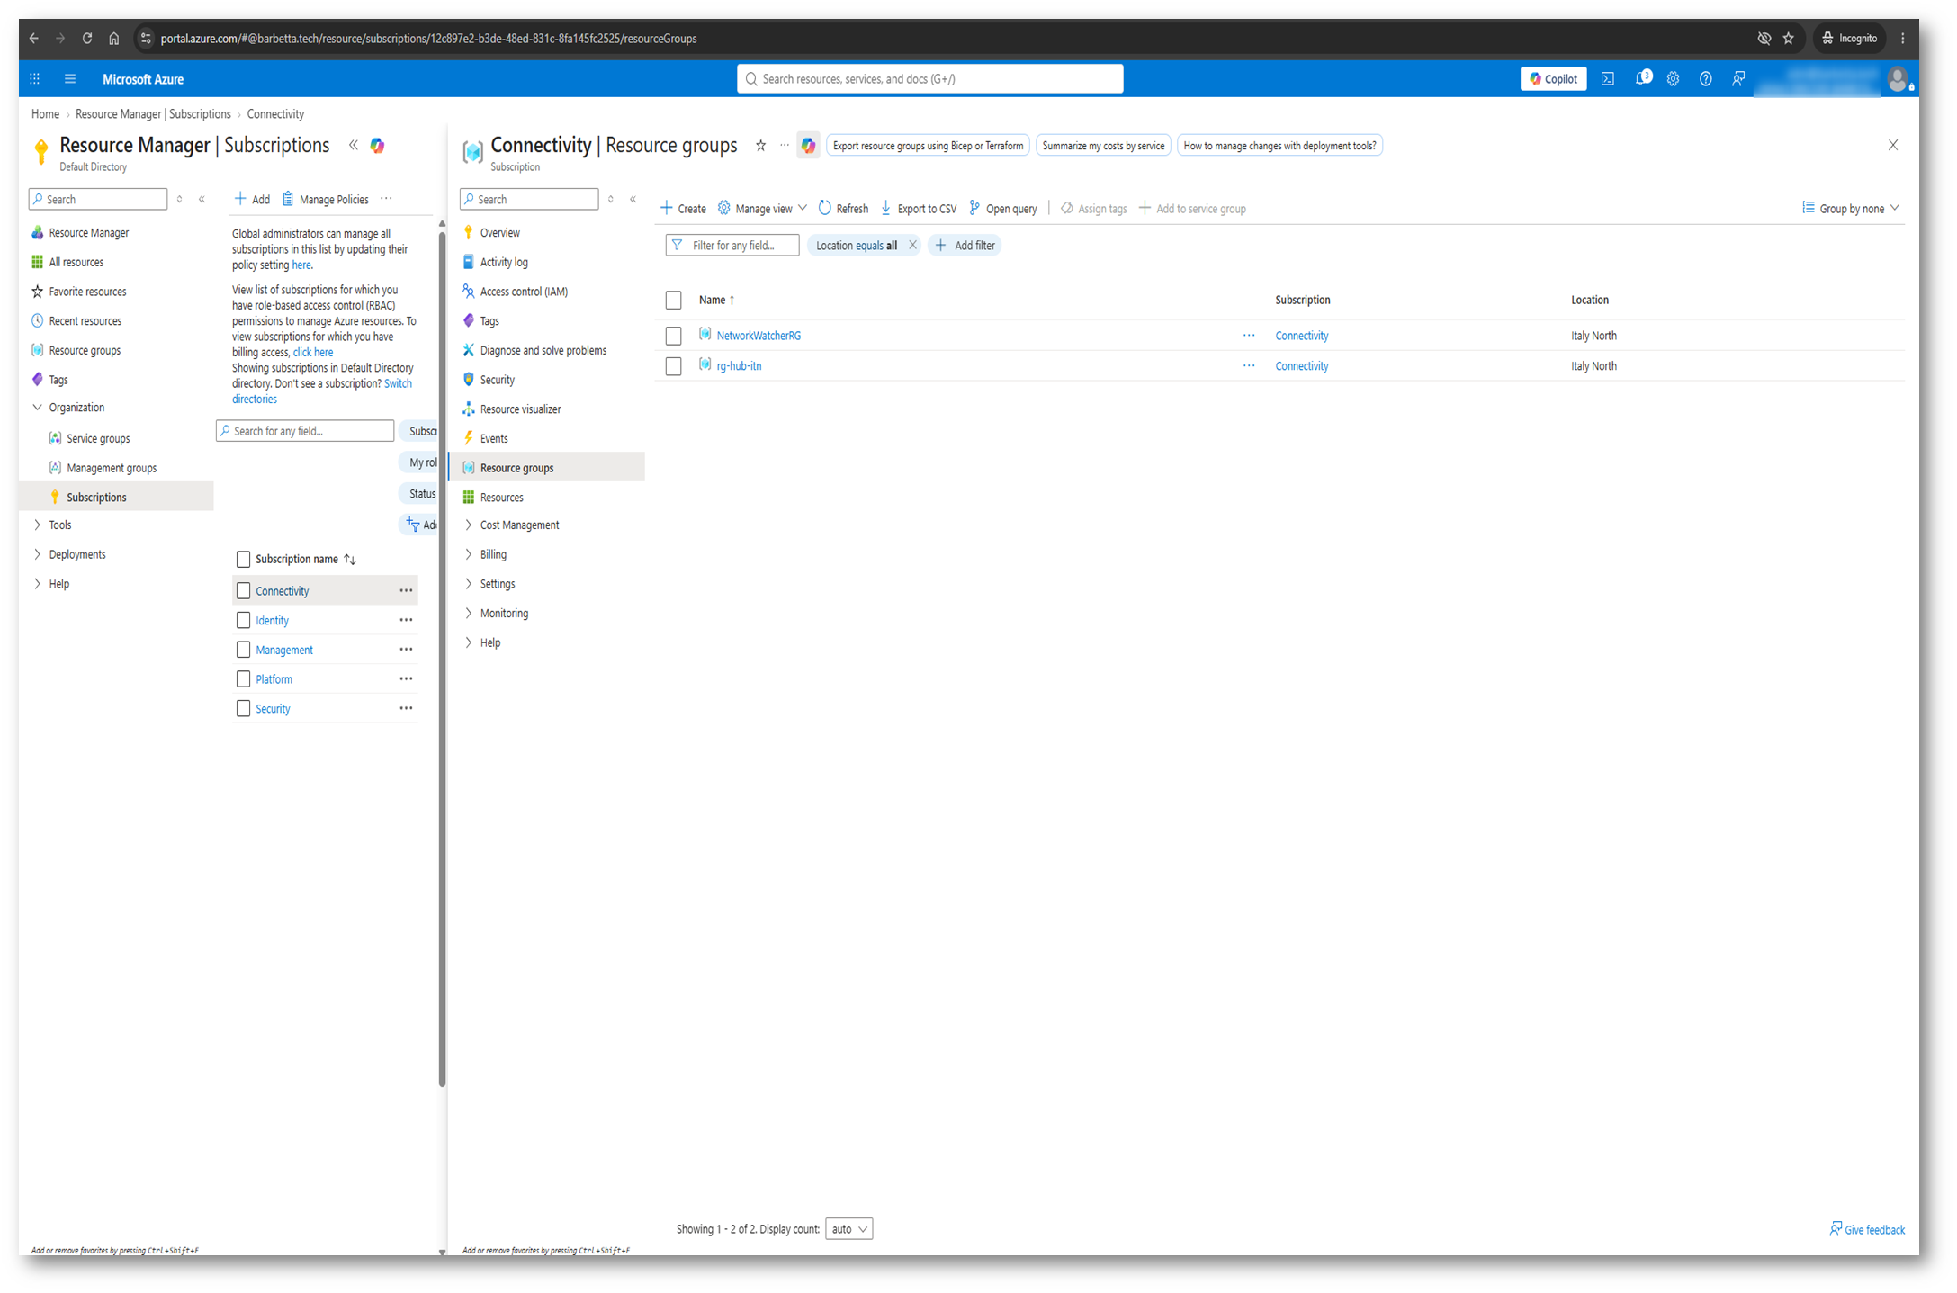
Task: Click the NetworkWatcherRG resource group icon
Action: [x=705, y=335]
